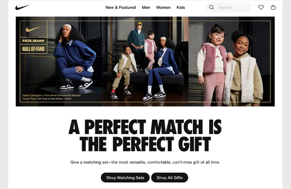Open the Men menu
This screenshot has height=189, width=291.
point(146,8)
